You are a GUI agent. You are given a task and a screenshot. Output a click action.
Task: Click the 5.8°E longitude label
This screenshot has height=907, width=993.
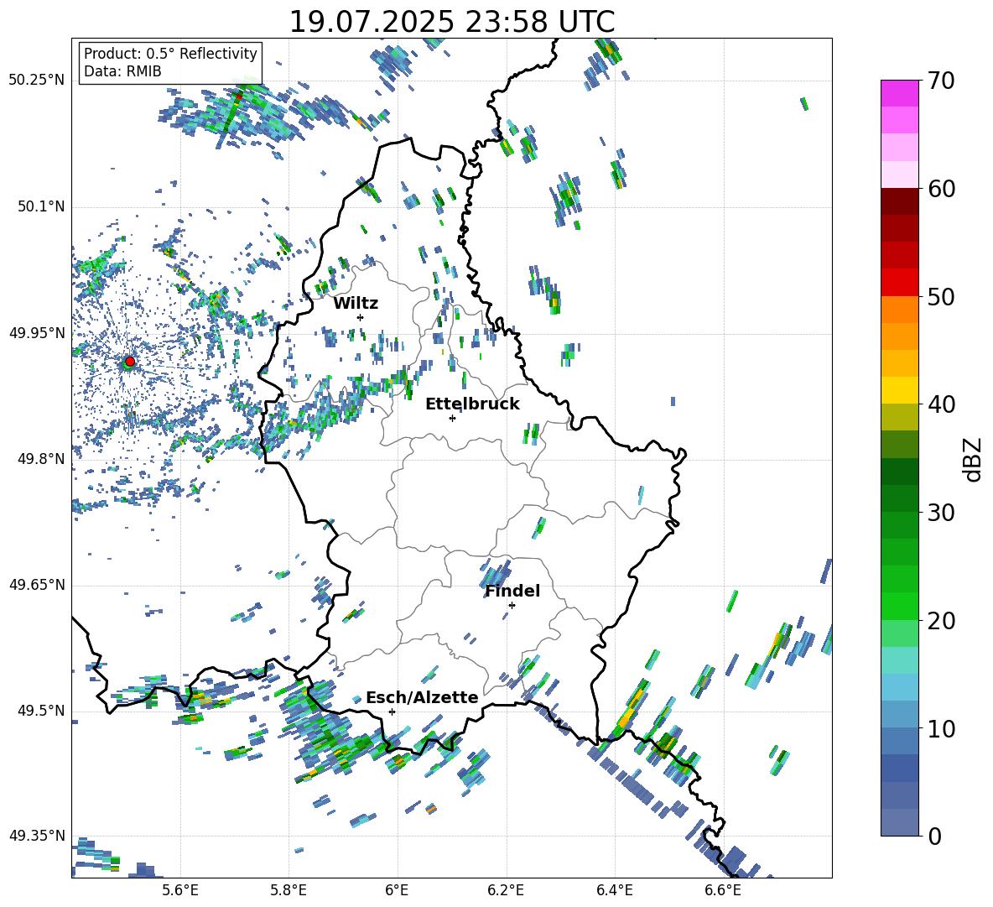point(289,890)
